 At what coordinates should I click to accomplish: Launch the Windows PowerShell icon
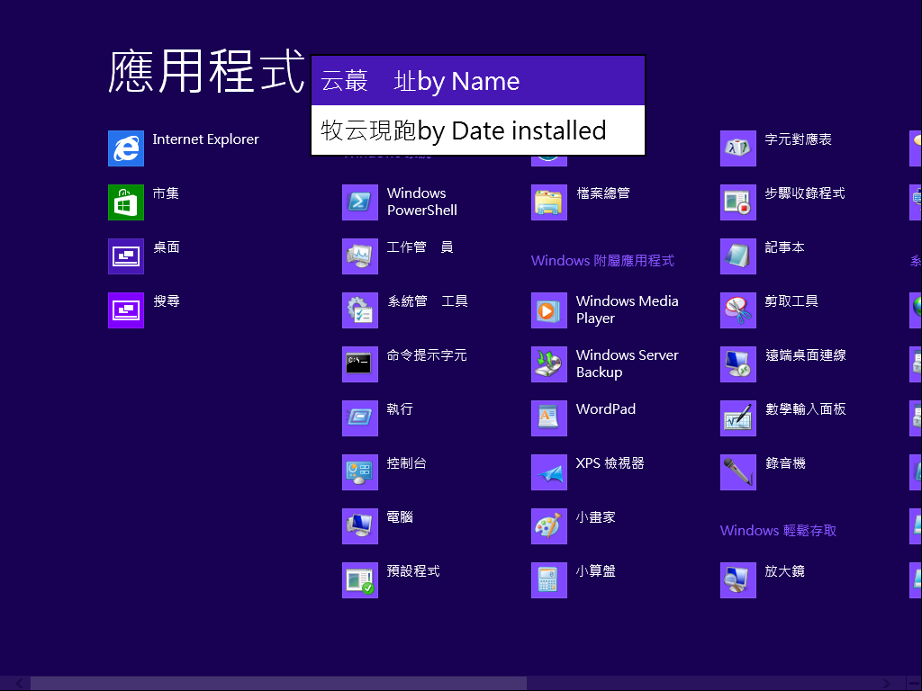click(360, 202)
